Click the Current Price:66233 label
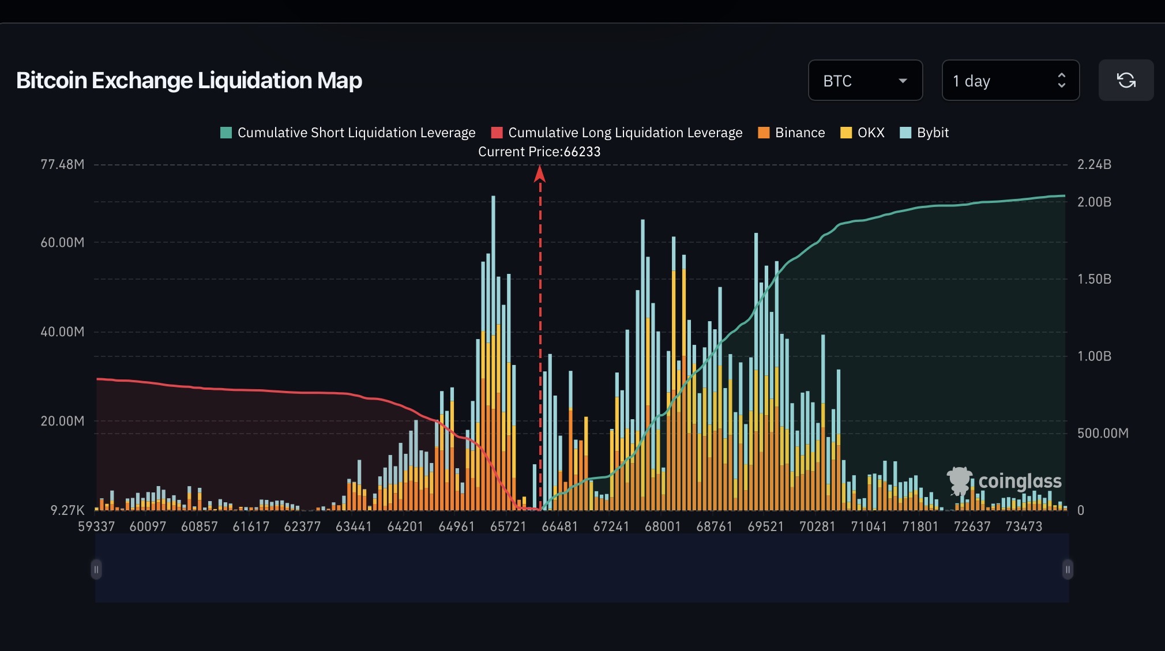Screen dimensions: 1165x651 click(x=539, y=152)
